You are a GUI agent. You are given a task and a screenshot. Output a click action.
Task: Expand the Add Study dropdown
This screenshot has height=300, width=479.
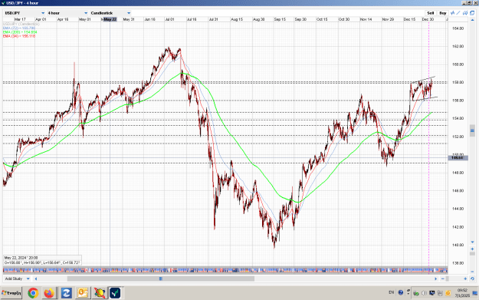17,279
